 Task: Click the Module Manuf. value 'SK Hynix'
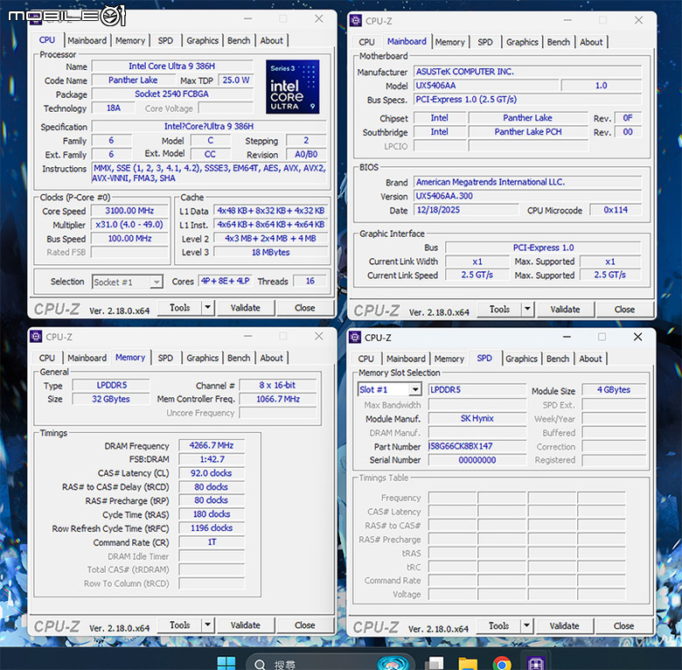point(477,419)
